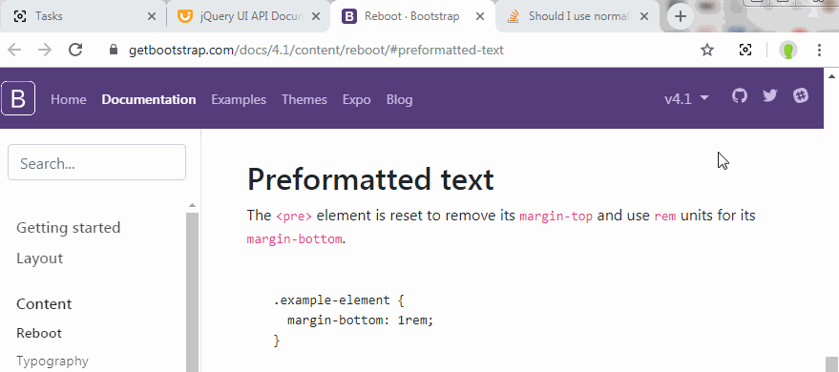Open the Typography sidebar link
Viewport: 839px width, 372px height.
(52, 361)
